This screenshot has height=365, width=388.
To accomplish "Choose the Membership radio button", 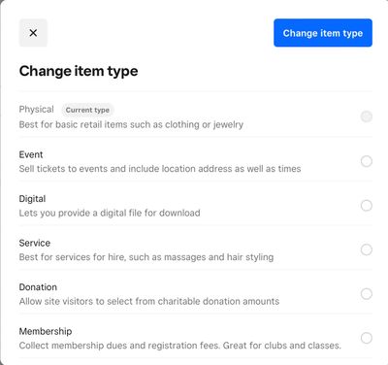I will [367, 338].
